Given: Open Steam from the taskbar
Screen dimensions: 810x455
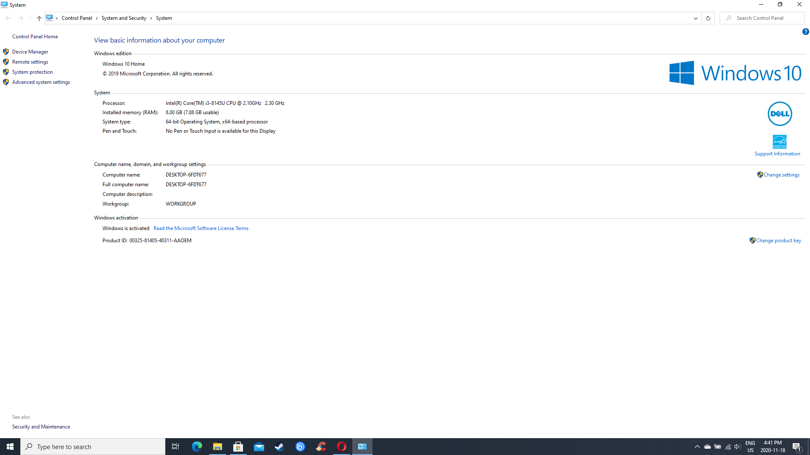Looking at the screenshot, I should click(279, 447).
